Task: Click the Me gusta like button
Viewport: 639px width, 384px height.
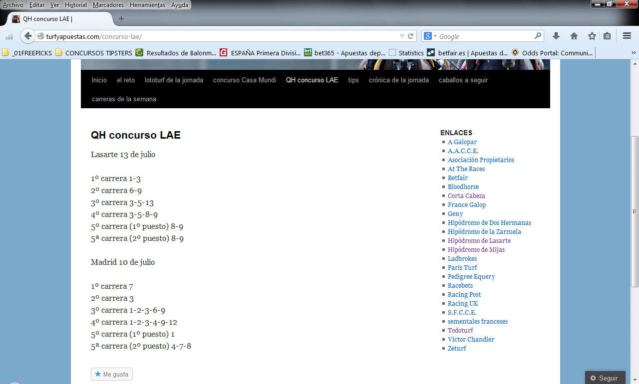Action: (x=112, y=374)
